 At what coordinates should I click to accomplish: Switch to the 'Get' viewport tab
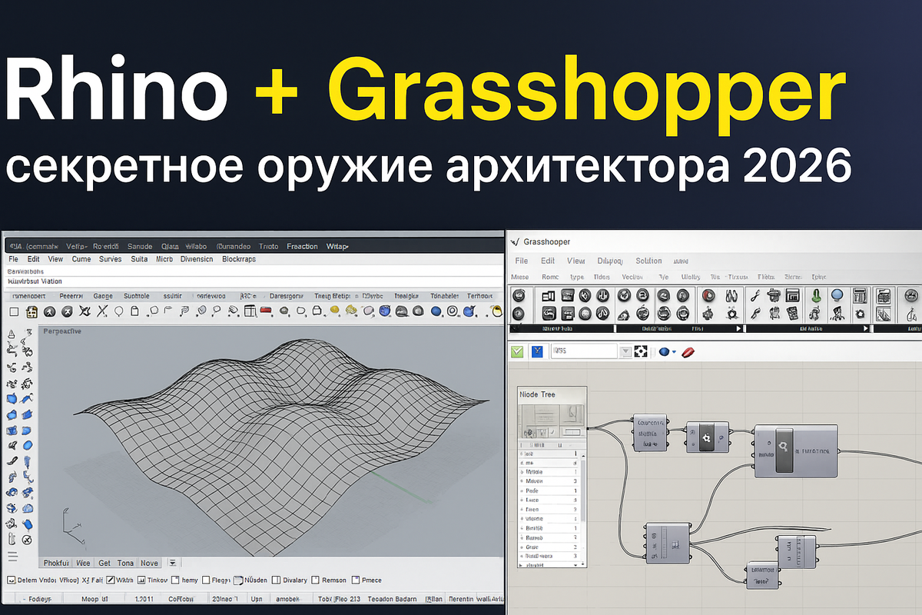coord(104,563)
